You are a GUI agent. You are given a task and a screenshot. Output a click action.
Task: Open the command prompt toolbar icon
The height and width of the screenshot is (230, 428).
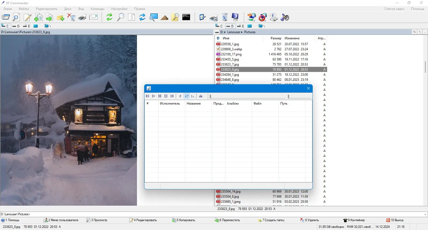pyautogui.click(x=186, y=17)
